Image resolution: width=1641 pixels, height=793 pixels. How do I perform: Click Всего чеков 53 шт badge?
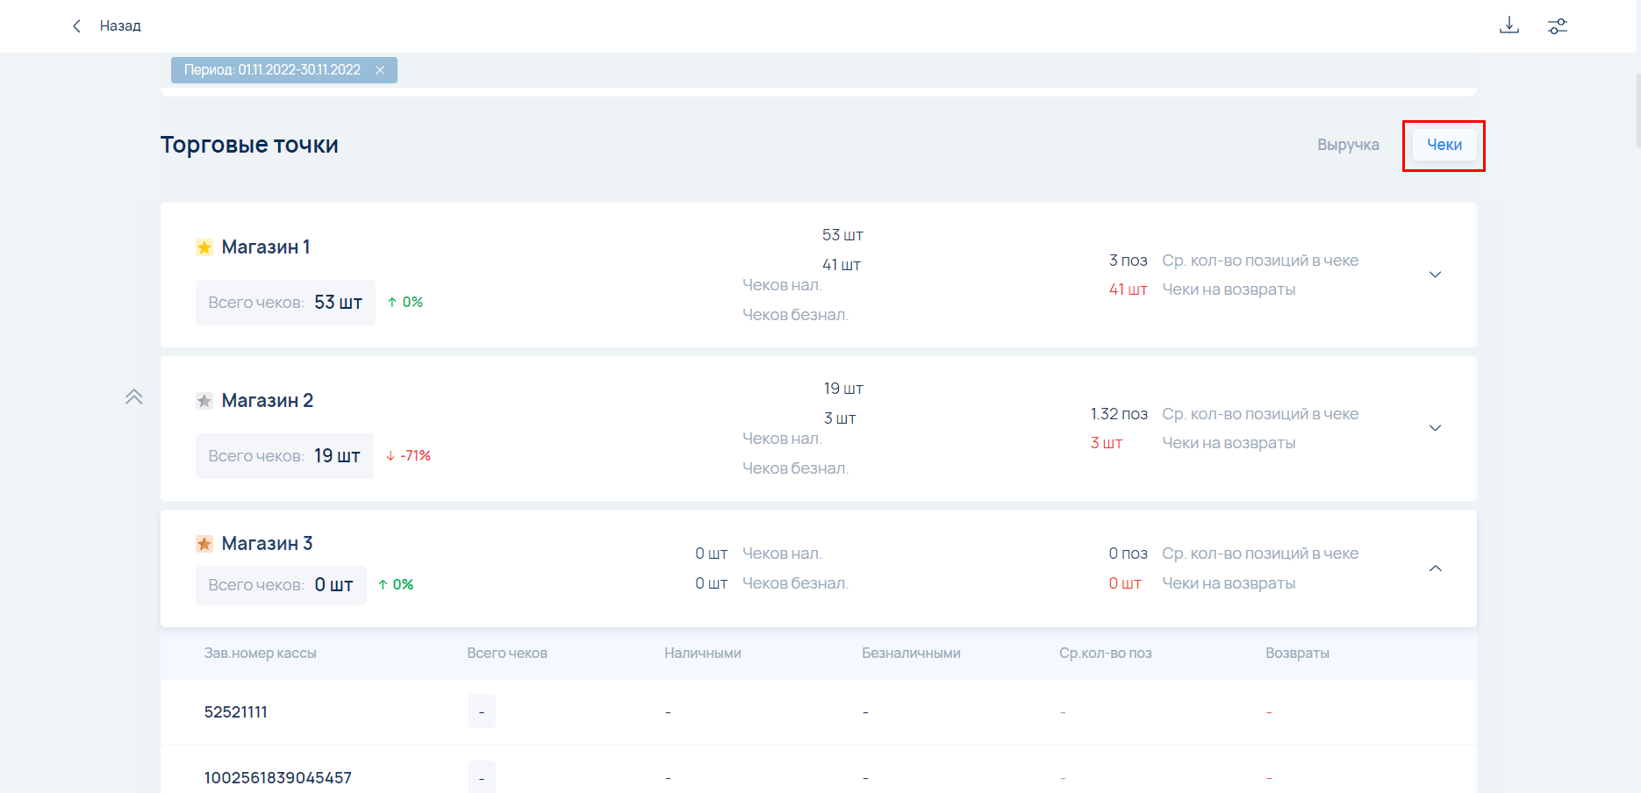285,303
